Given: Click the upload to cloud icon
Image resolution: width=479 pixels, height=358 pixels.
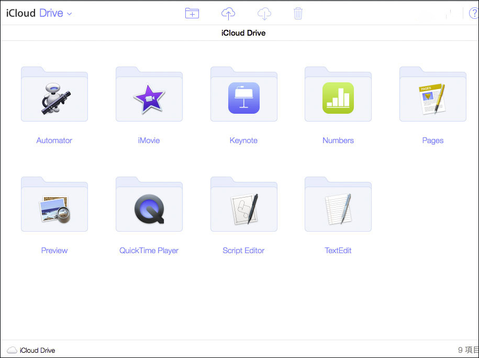Looking at the screenshot, I should pyautogui.click(x=228, y=14).
